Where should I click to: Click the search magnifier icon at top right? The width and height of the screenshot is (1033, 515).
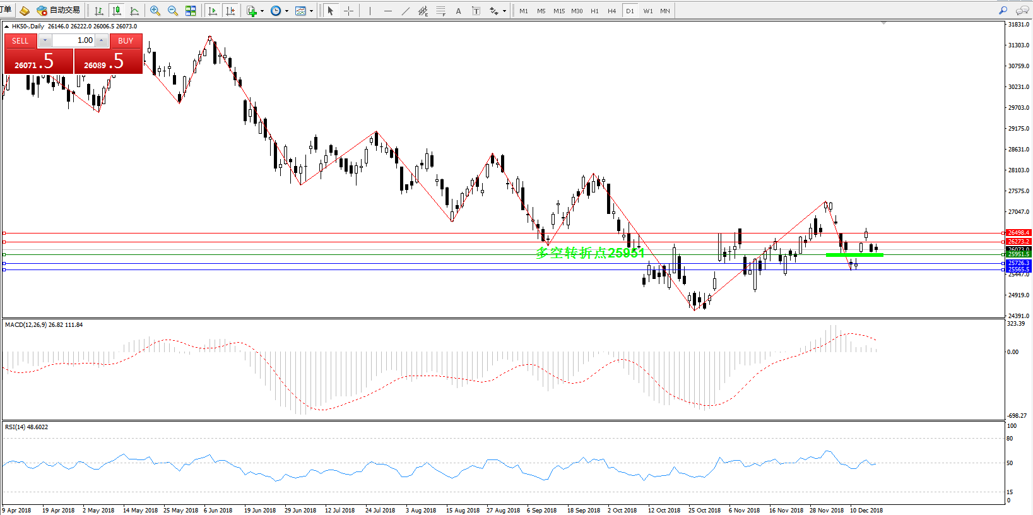pyautogui.click(x=1003, y=11)
